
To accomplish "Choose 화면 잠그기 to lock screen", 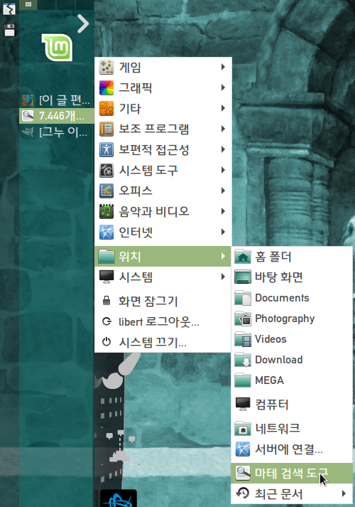I will click(163, 301).
